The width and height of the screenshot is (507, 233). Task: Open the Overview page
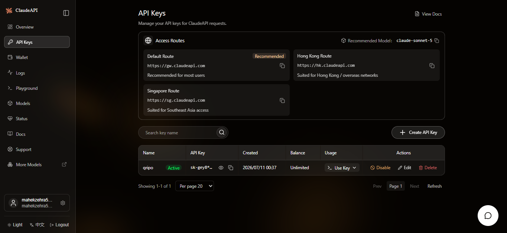click(37, 27)
